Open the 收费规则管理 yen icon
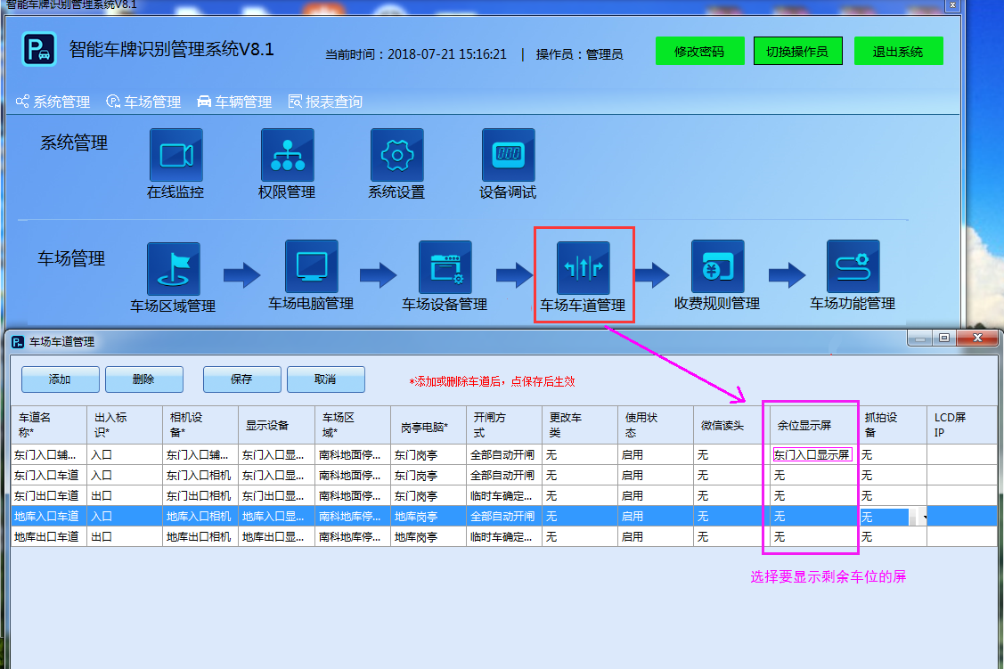The height and width of the screenshot is (669, 1004). point(718,267)
